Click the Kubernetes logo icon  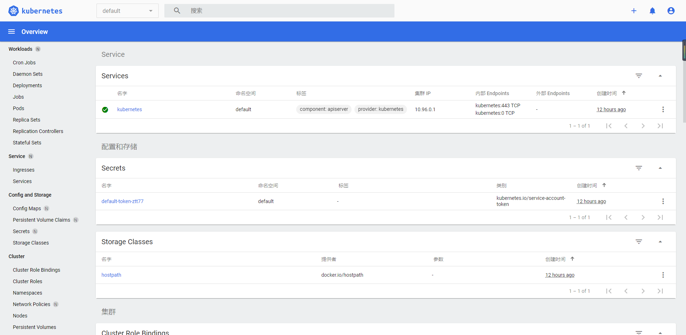13,11
